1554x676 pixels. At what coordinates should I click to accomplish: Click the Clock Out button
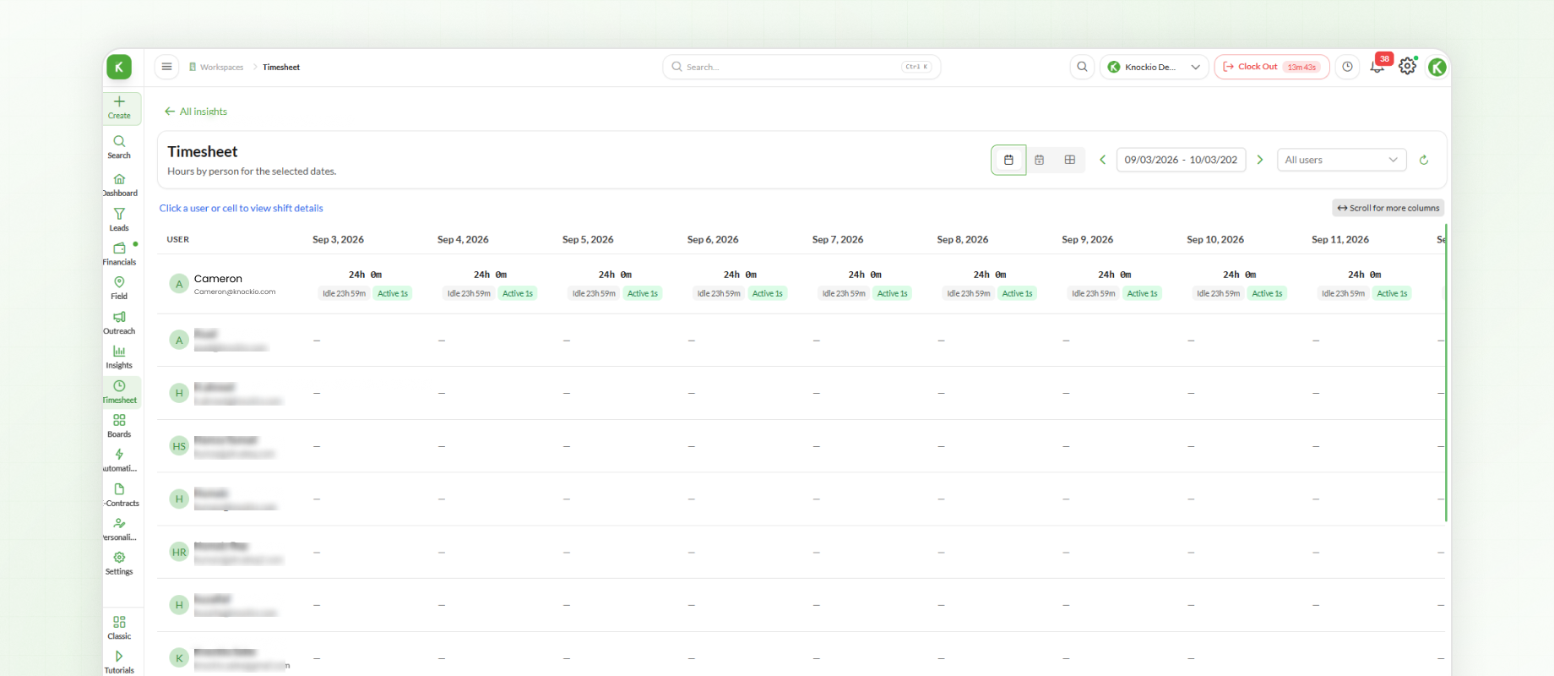click(x=1272, y=67)
